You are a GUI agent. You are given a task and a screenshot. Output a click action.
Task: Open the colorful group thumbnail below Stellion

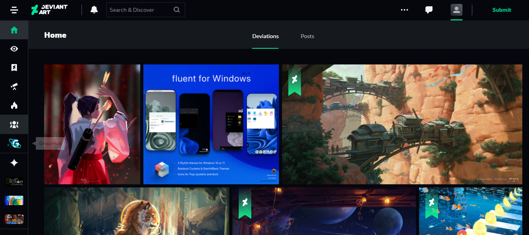pyautogui.click(x=14, y=200)
